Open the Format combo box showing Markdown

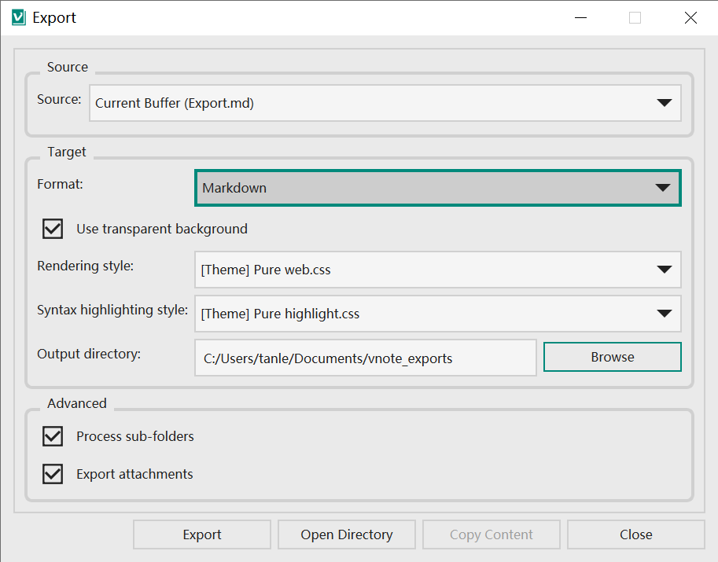[x=438, y=188]
